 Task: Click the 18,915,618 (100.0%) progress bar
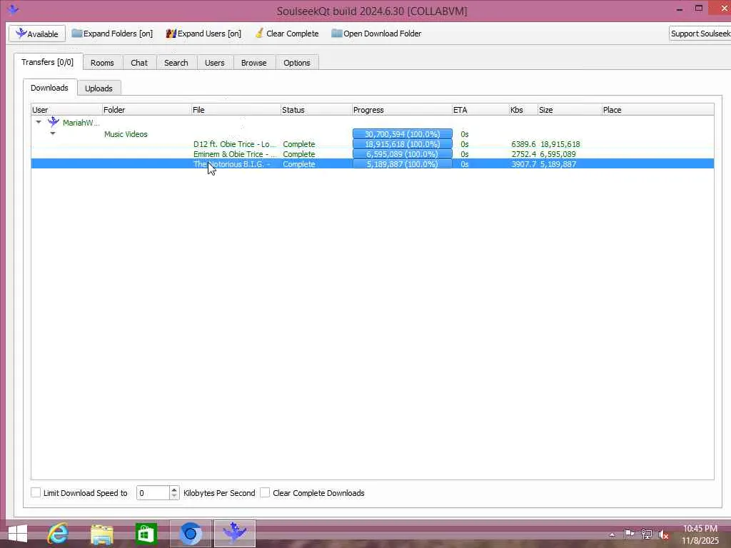[403, 144]
